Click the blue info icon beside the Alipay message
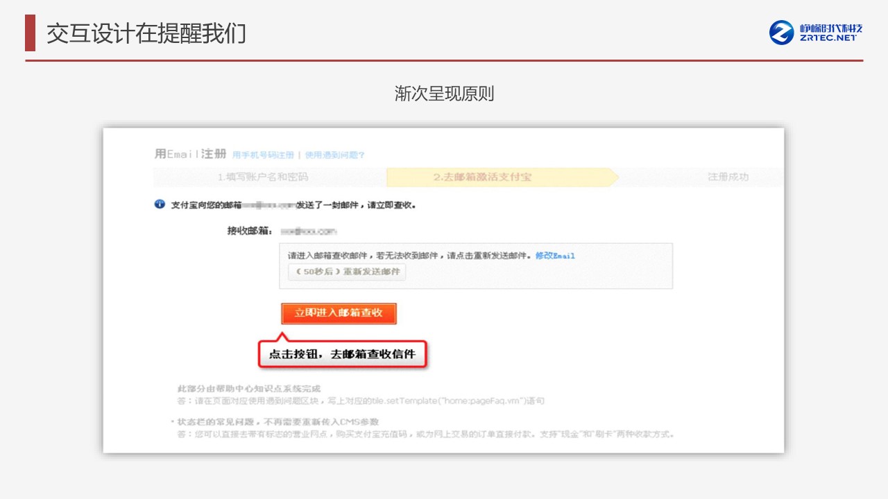 tap(160, 204)
